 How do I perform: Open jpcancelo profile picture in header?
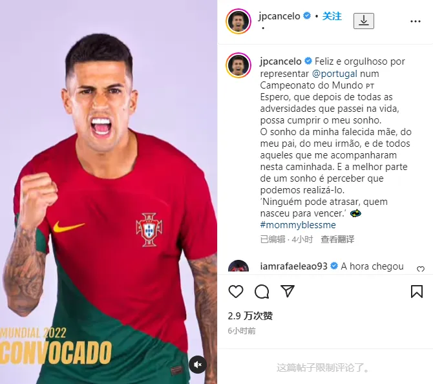click(238, 21)
